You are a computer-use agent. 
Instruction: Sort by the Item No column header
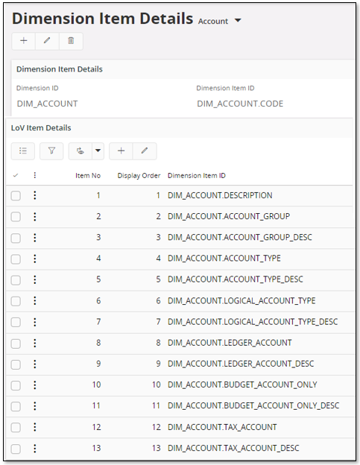(88, 176)
